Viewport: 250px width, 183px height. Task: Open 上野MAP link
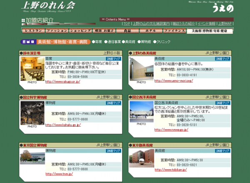pos(225,24)
